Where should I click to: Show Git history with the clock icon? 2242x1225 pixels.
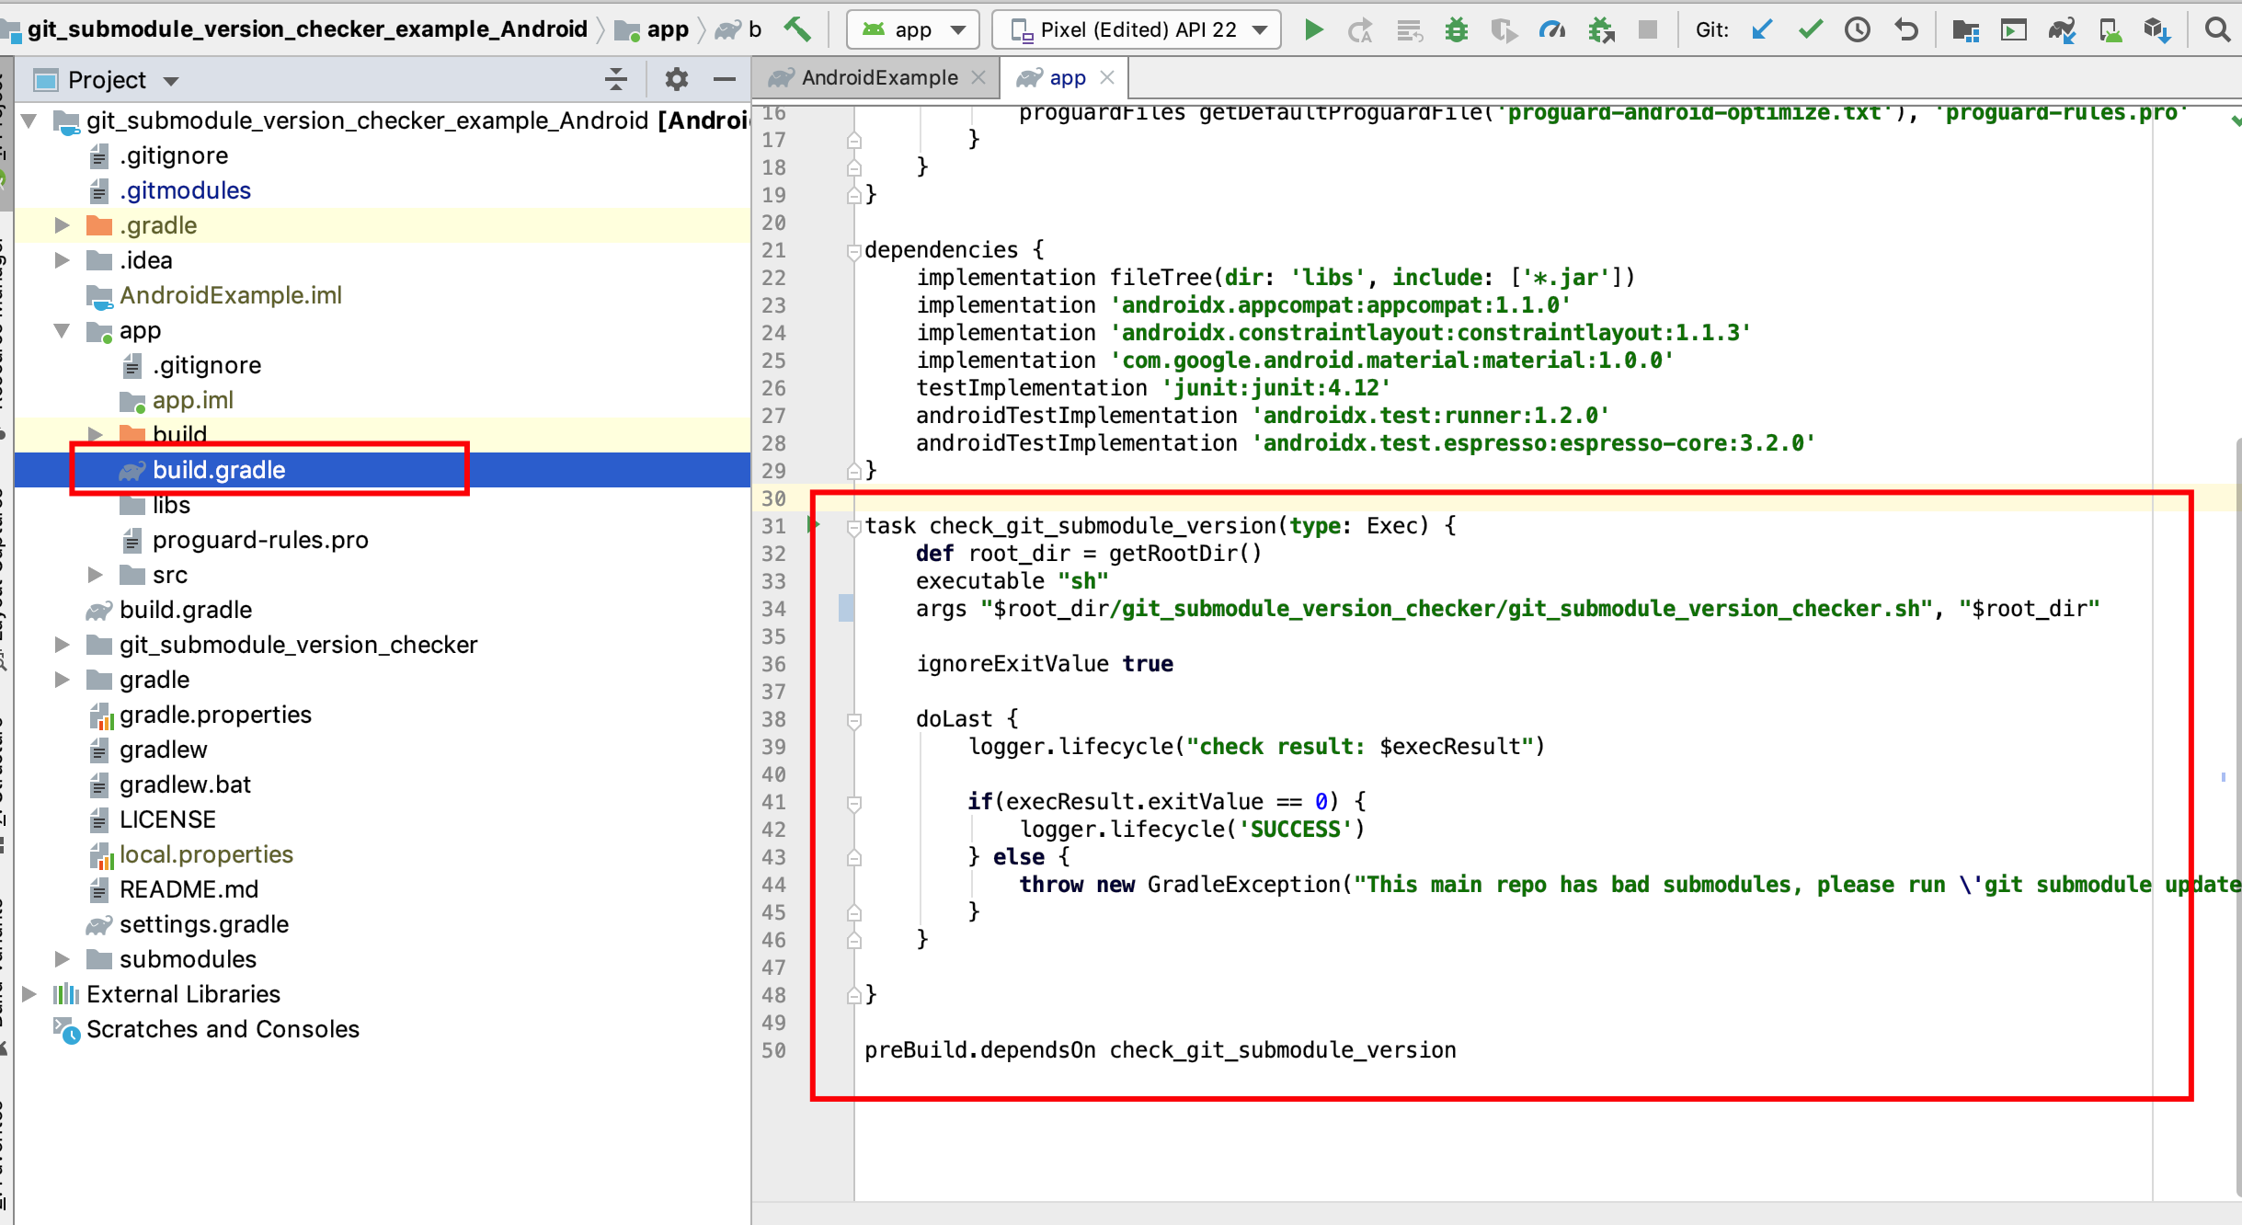1858,29
